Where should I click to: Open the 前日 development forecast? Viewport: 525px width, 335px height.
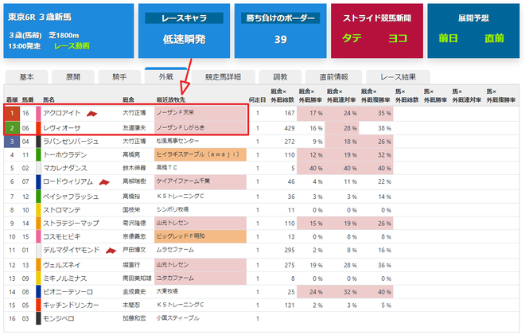(x=448, y=38)
